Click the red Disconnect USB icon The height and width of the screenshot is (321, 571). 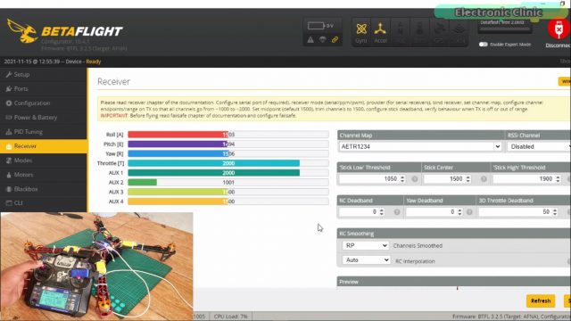559,29
